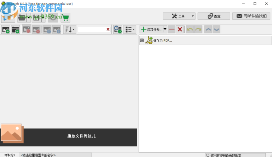Viewport: 272px width, 157px height.
Task: Remove selected image with red minus icon
Action: [26, 30]
